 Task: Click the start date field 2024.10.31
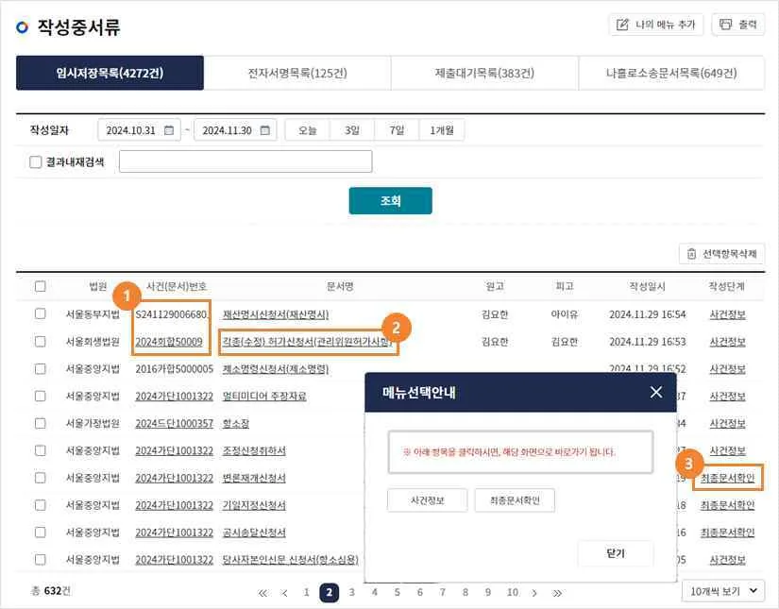pos(139,130)
